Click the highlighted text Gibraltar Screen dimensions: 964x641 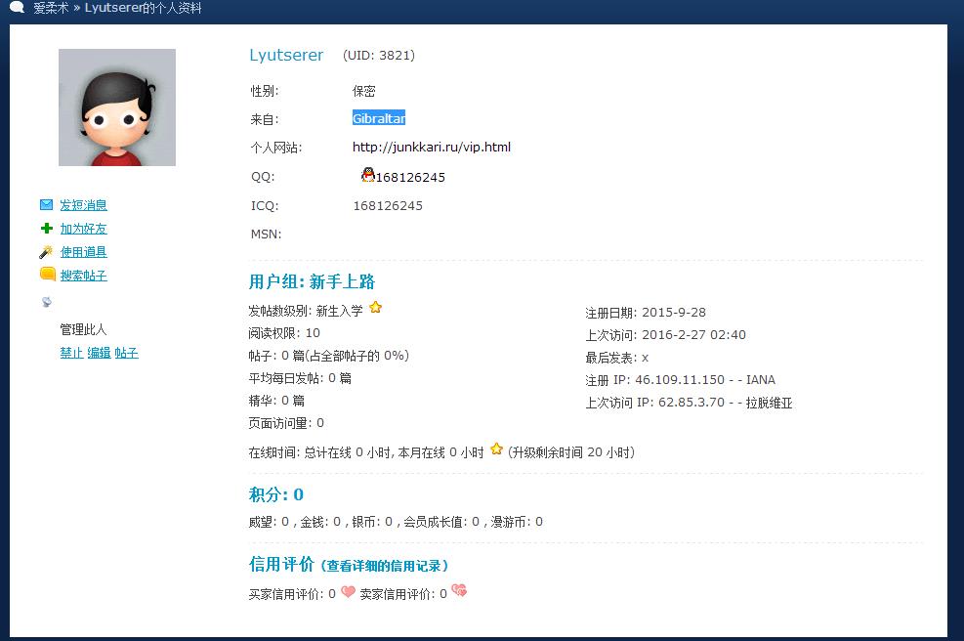coord(379,118)
